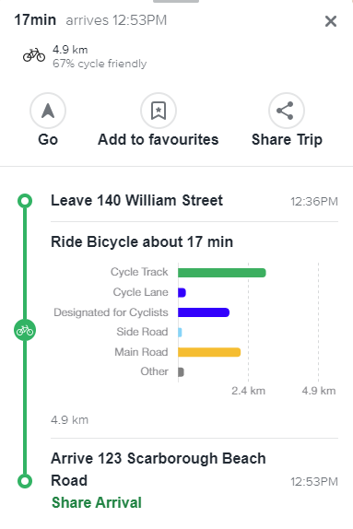Click the Go label text
Image resolution: width=353 pixels, height=529 pixels.
point(48,139)
